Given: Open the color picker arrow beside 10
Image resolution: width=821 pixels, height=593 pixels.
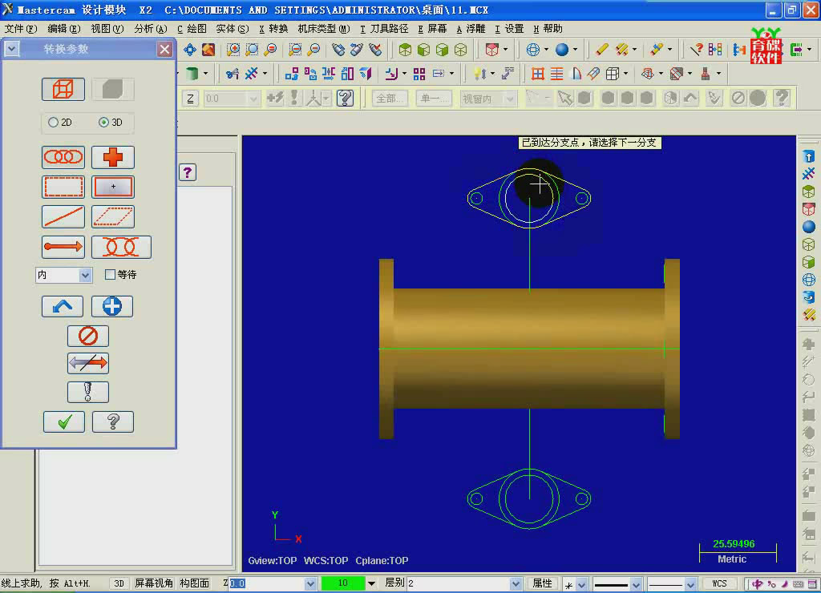Looking at the screenshot, I should pyautogui.click(x=371, y=583).
